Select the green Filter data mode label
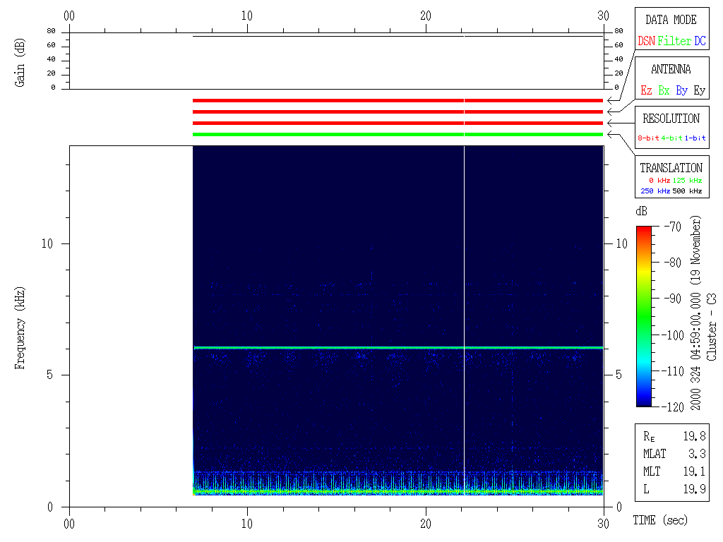This screenshot has height=542, width=723. point(674,41)
